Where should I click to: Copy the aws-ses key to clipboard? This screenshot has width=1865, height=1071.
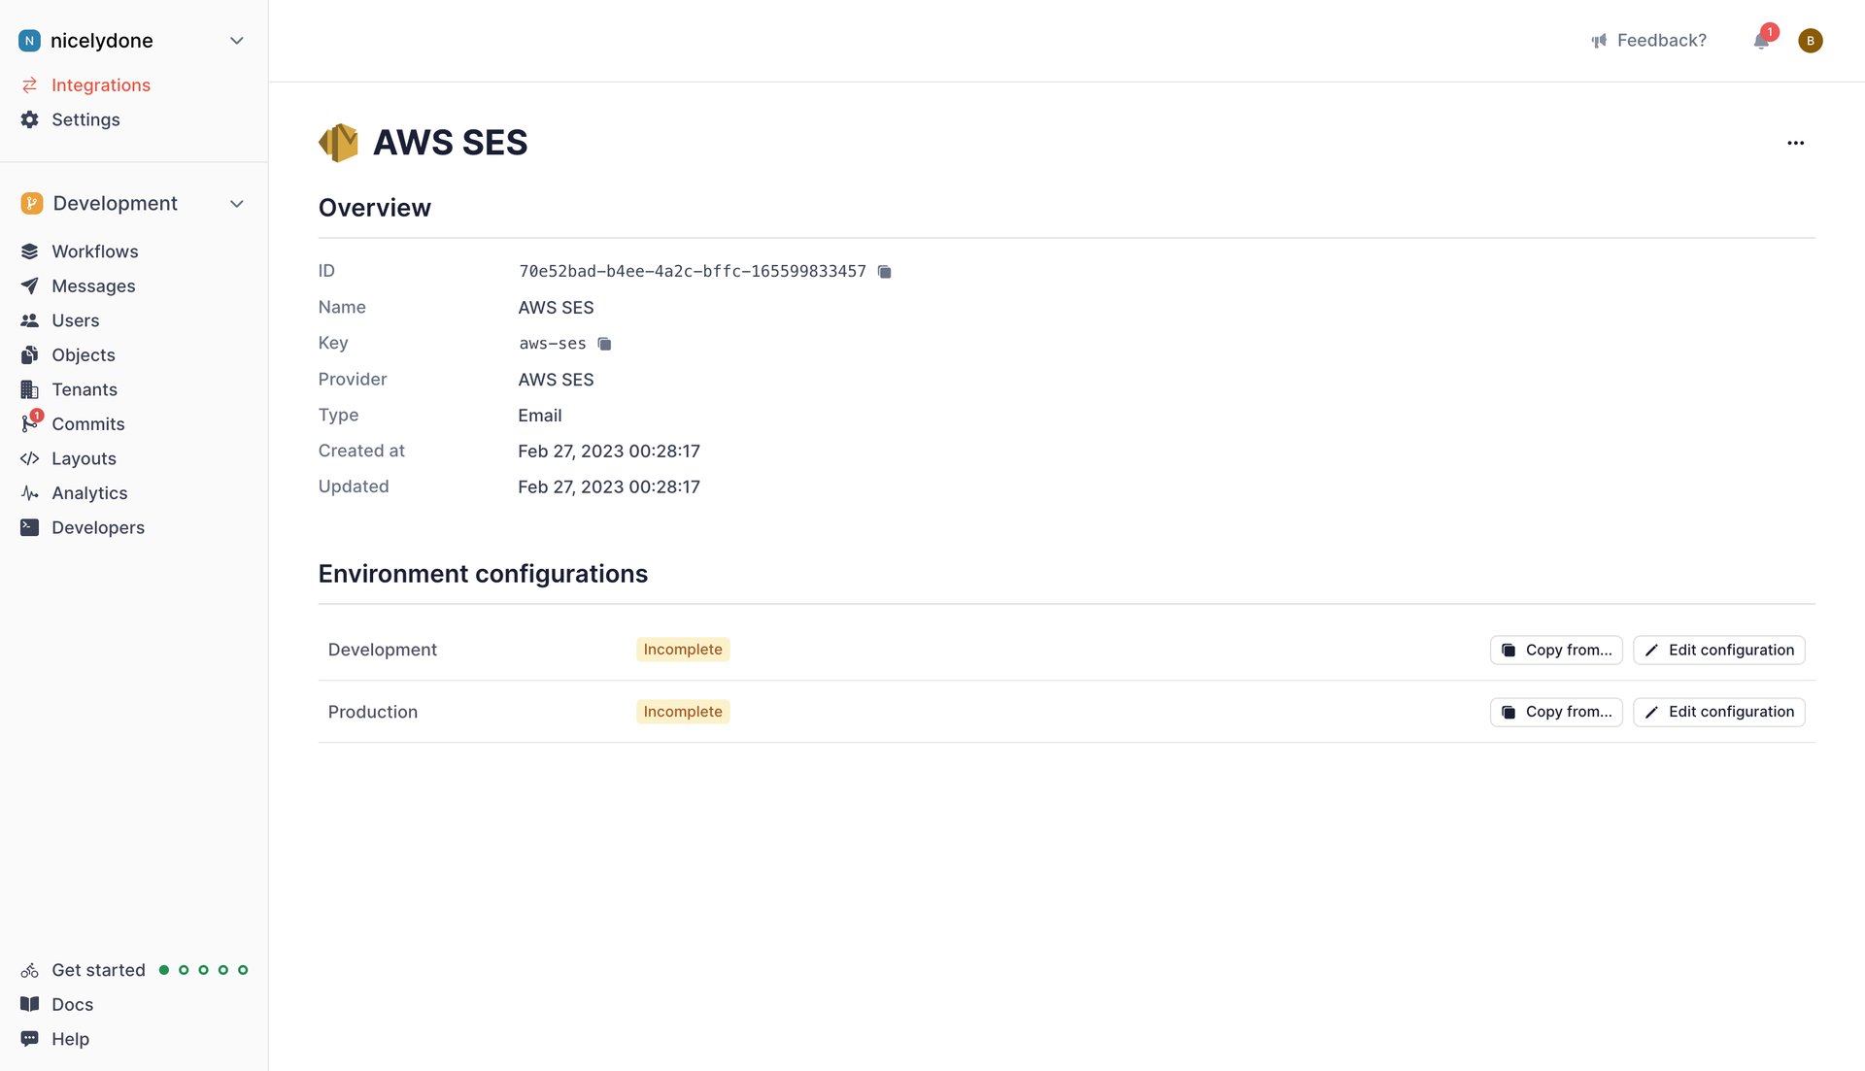pyautogui.click(x=604, y=344)
